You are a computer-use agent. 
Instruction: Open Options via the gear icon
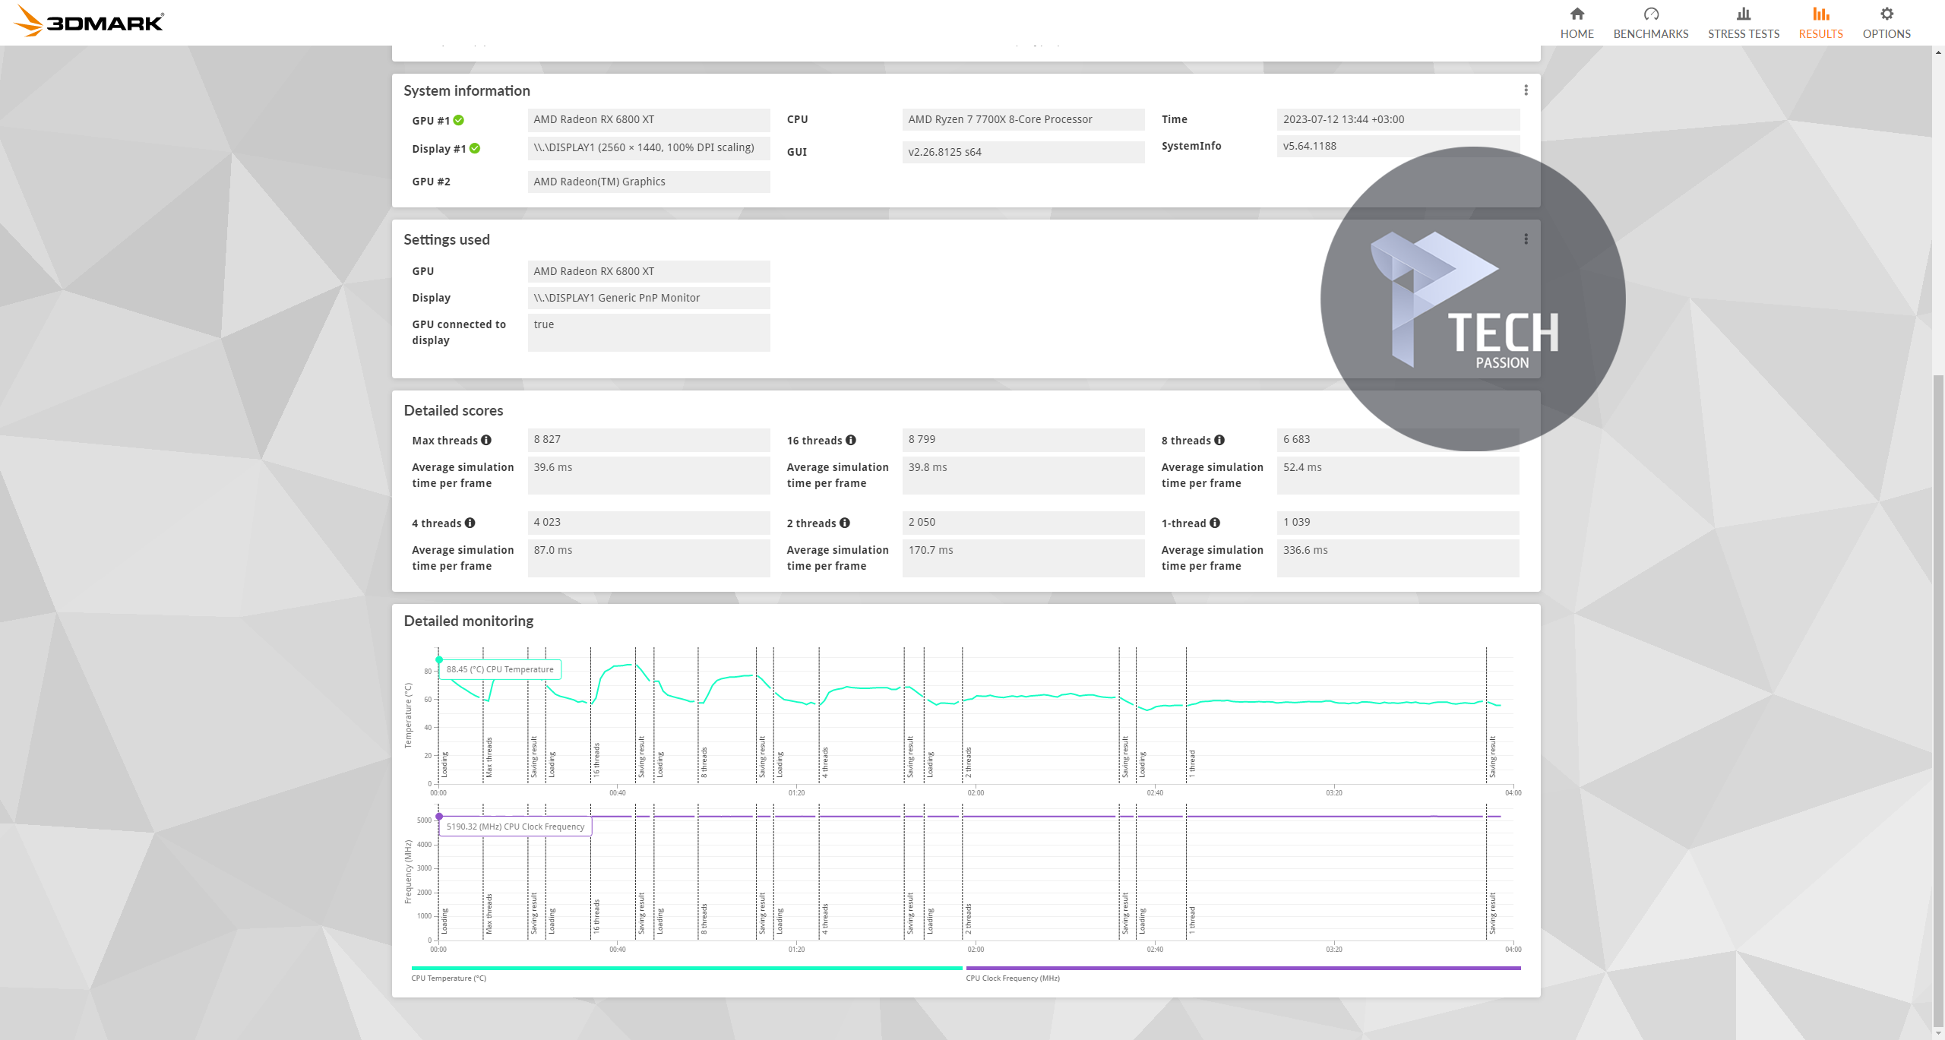1886,14
